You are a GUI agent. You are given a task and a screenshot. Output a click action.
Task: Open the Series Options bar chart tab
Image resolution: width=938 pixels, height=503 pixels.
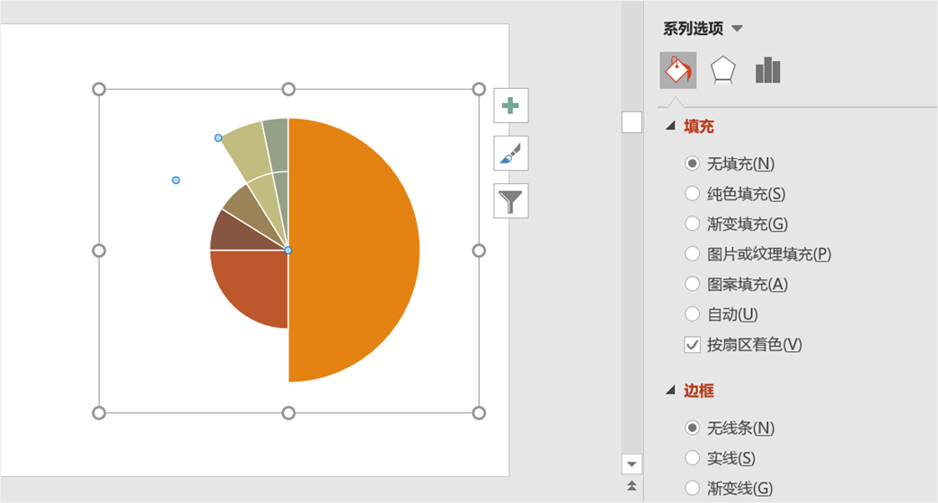[x=767, y=71]
